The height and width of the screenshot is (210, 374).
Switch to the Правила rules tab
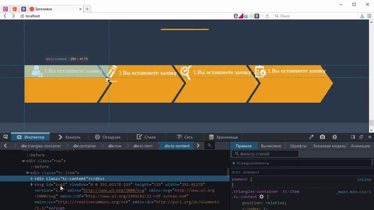[x=244, y=146]
